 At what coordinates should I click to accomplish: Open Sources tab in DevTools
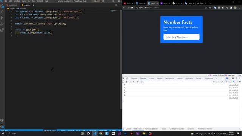[151, 78]
